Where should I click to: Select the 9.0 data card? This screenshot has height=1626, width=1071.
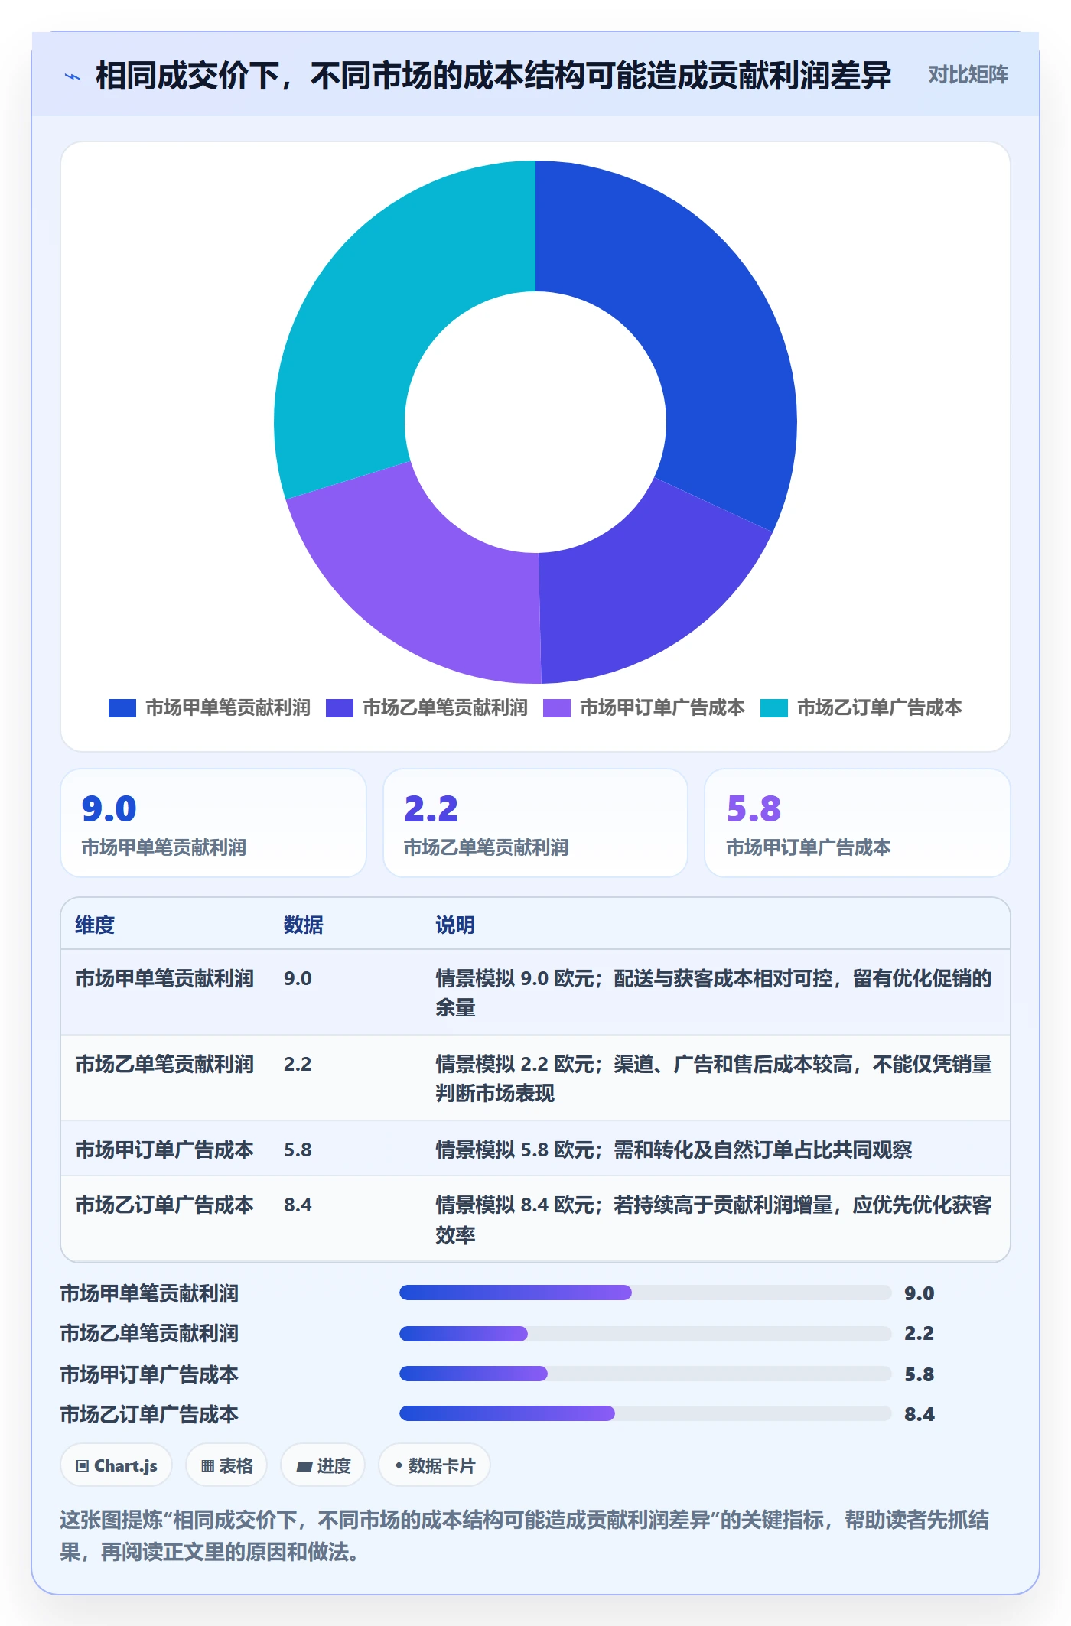[x=213, y=823]
